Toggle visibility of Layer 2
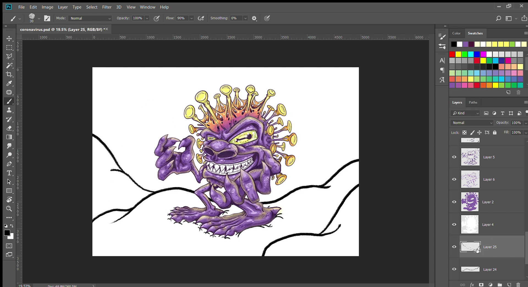This screenshot has width=528, height=287. coord(454,202)
